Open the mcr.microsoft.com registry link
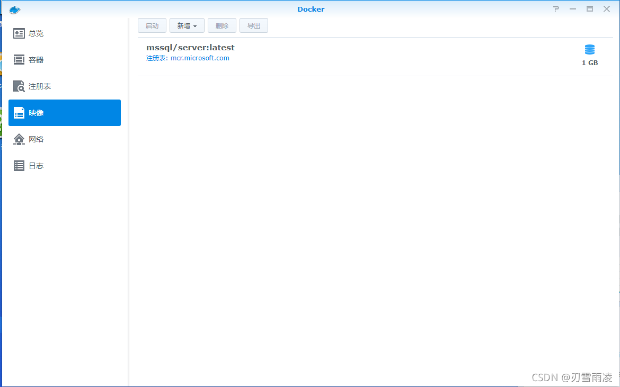This screenshot has width=620, height=387. tap(200, 58)
